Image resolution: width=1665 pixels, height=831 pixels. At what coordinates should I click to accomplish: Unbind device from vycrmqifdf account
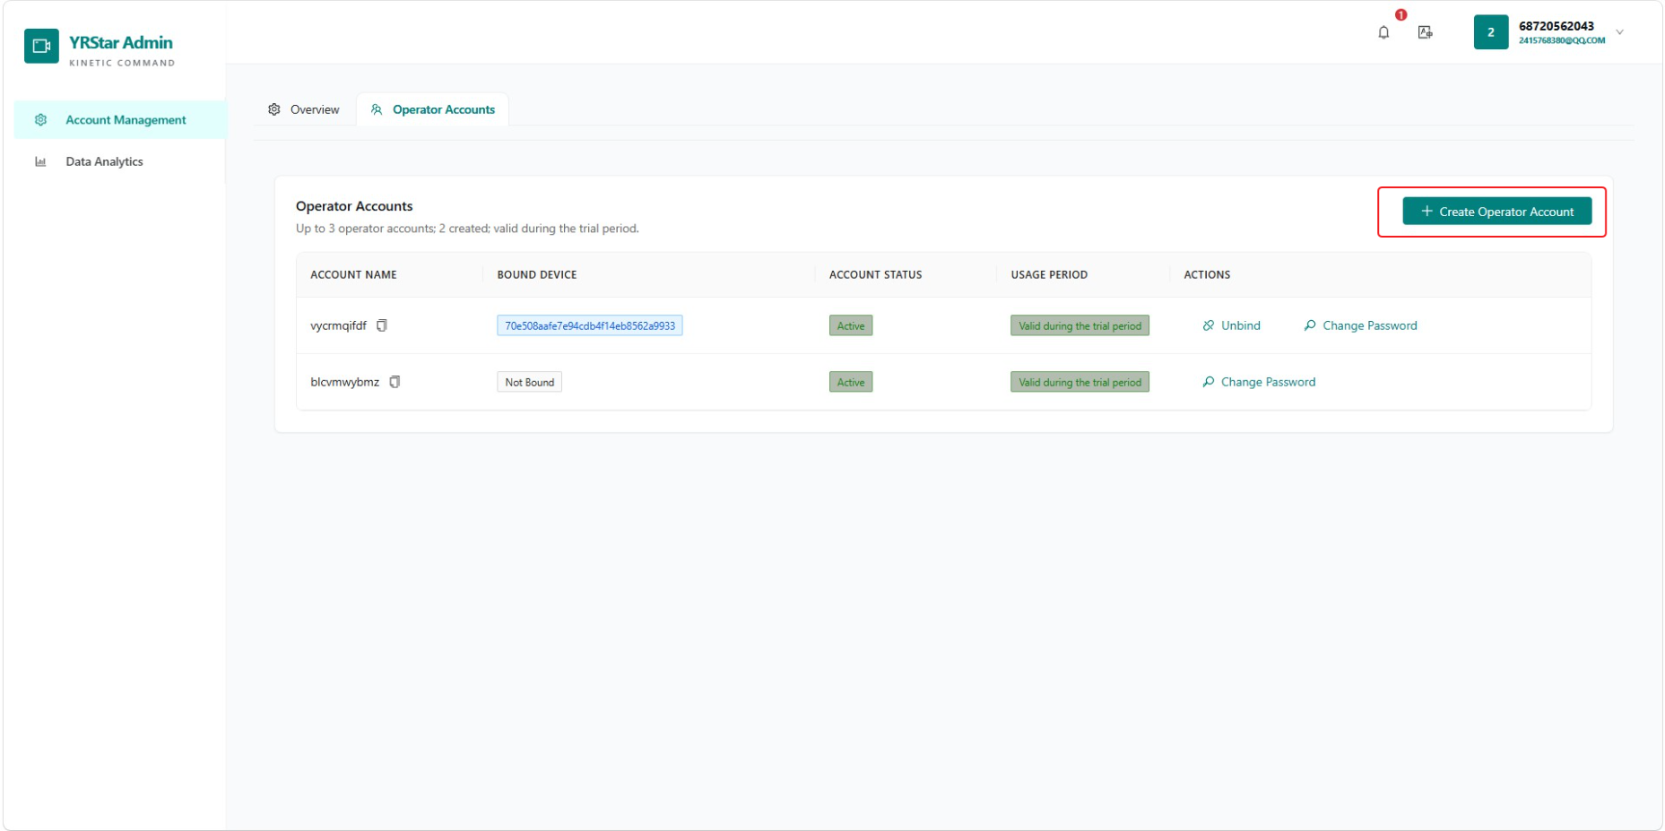coord(1231,325)
